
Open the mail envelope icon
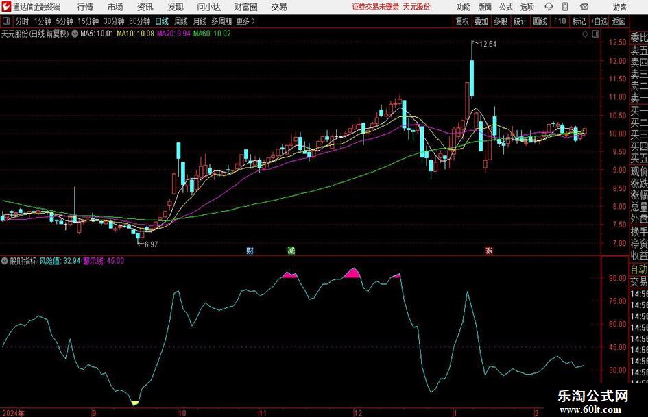tap(584, 7)
